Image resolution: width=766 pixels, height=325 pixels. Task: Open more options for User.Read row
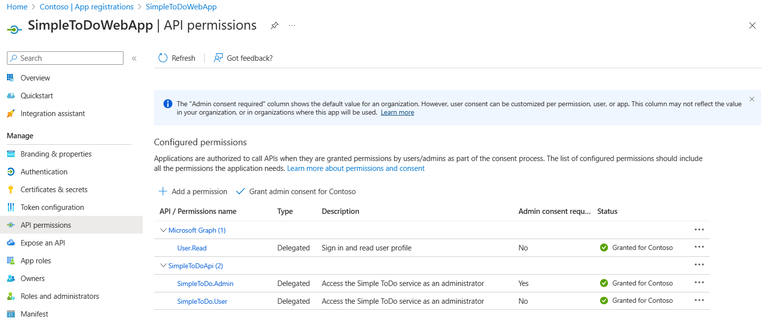coord(699,247)
